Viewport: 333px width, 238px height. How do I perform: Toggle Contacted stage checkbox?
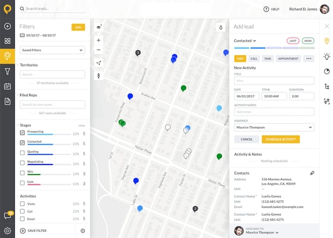tap(22, 143)
